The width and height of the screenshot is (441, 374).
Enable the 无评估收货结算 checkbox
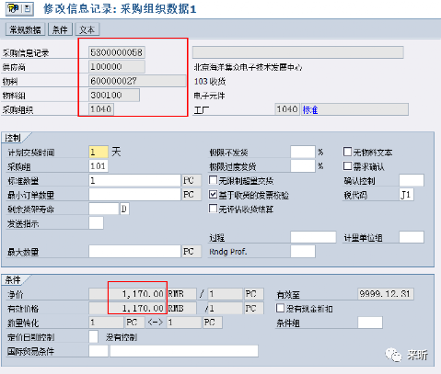(x=213, y=209)
